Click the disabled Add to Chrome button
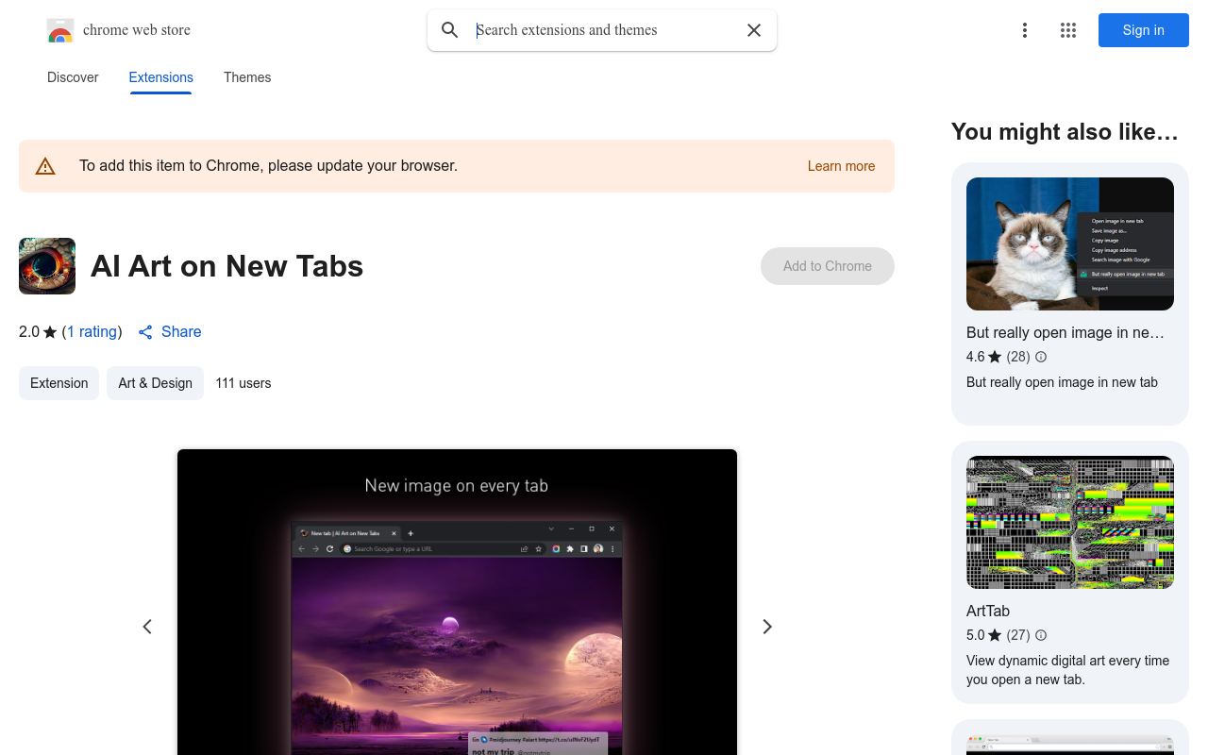 pyautogui.click(x=828, y=266)
